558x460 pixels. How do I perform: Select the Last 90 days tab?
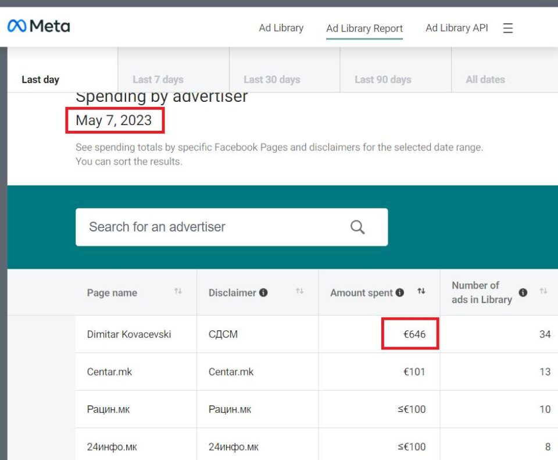(x=382, y=80)
